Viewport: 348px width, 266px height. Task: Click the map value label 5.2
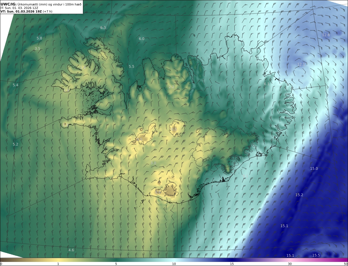[x=15, y=144]
